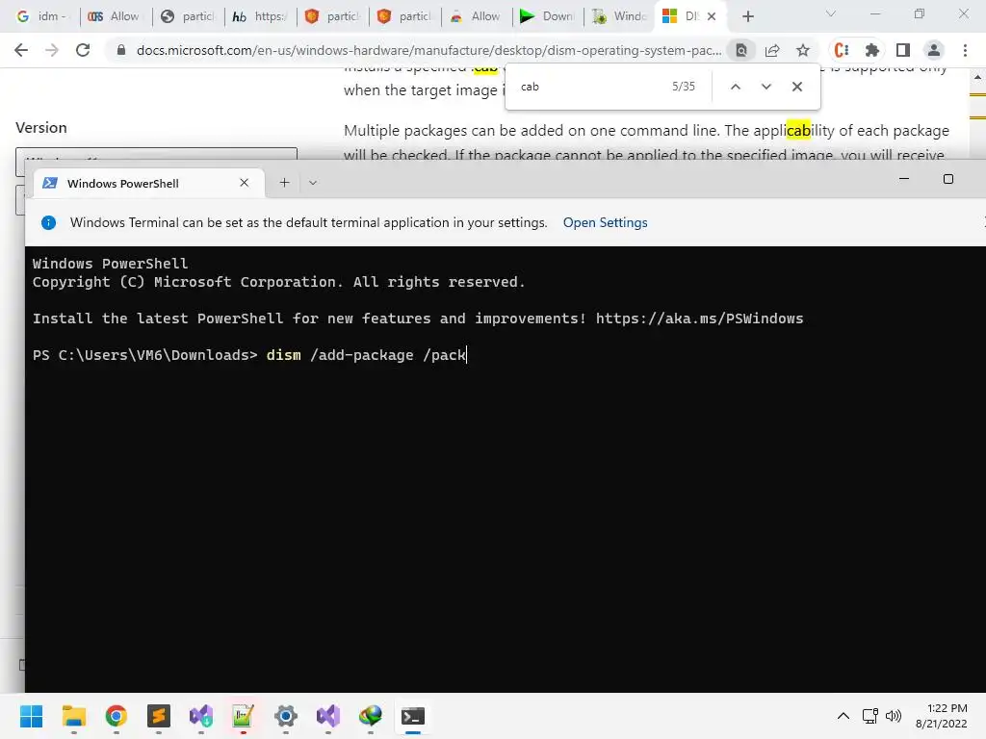Show hidden tray icons

click(843, 716)
